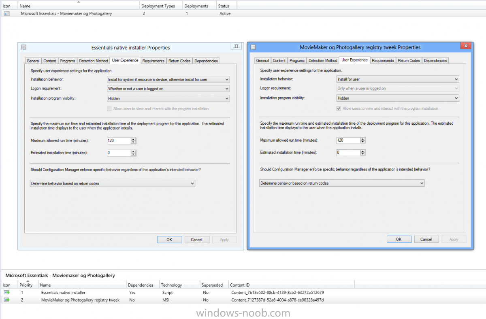Image resolution: width=486 pixels, height=319 pixels.
Task: Open Logon requirement dropdown in Essentials native installer window
Action: tap(168, 89)
